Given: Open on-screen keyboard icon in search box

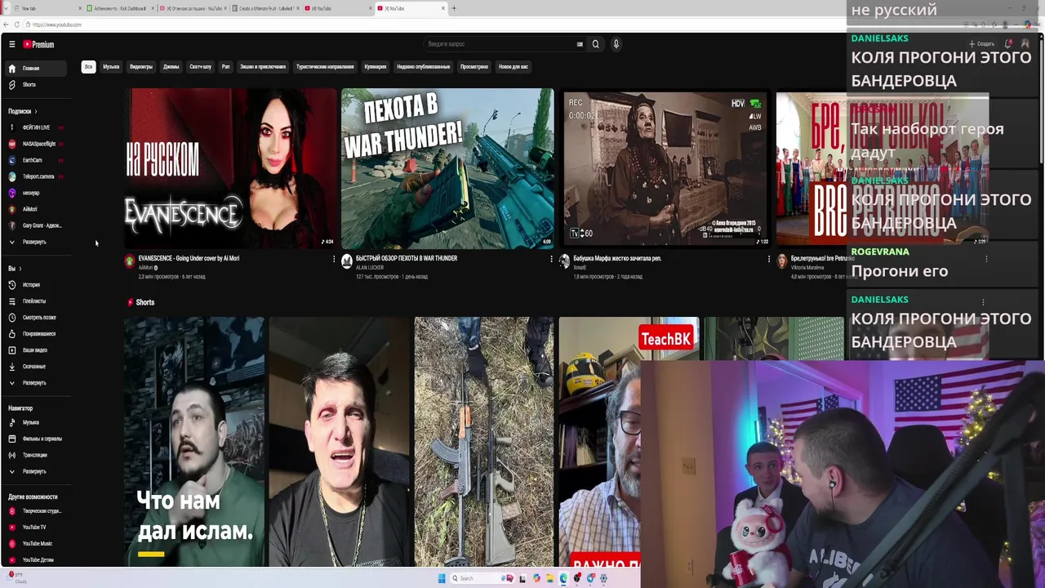Looking at the screenshot, I should pyautogui.click(x=580, y=44).
